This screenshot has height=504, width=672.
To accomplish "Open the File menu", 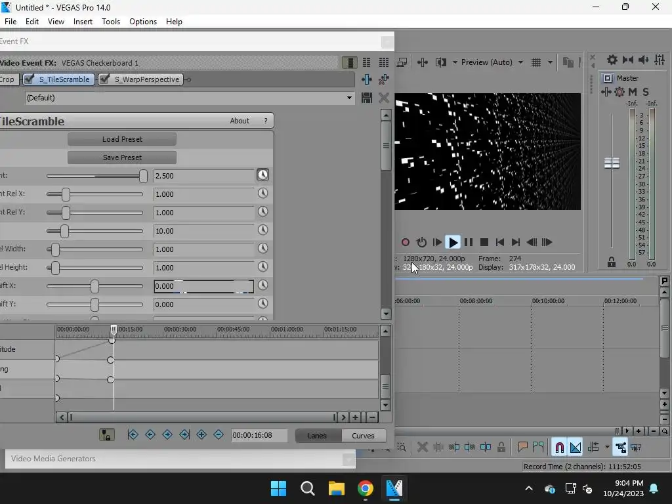I will (x=10, y=22).
